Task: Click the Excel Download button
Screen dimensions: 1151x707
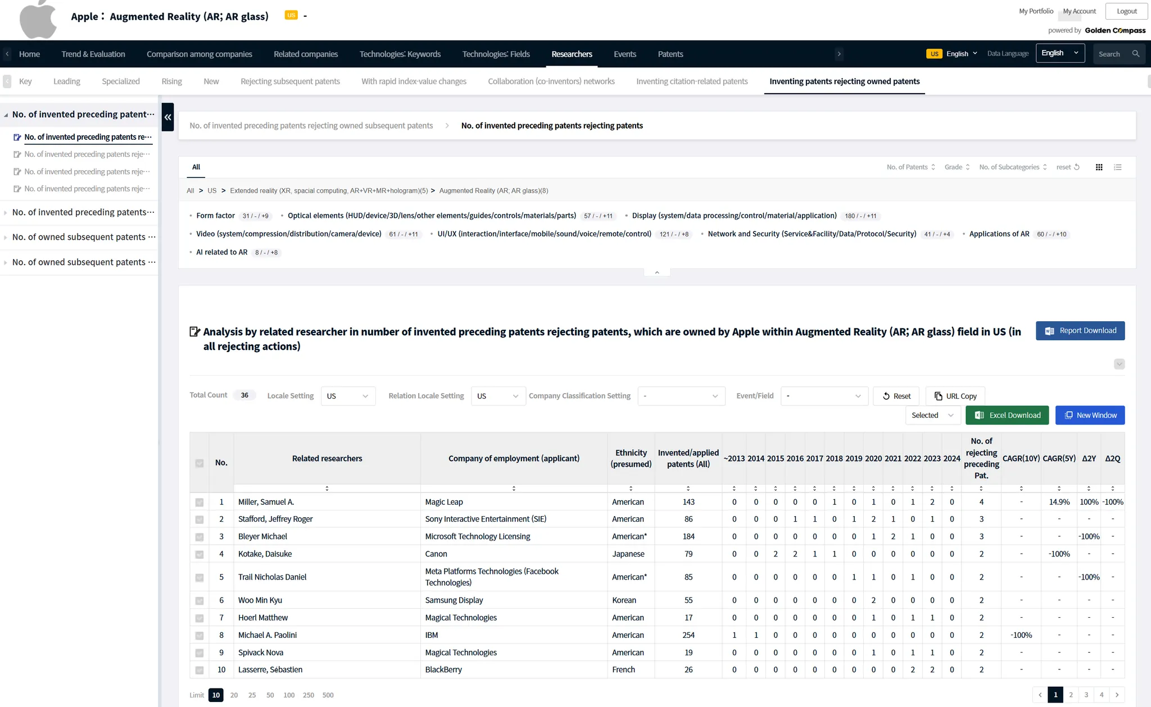Action: [1007, 415]
